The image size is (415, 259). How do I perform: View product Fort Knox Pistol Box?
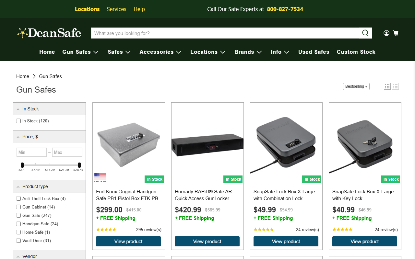point(128,241)
